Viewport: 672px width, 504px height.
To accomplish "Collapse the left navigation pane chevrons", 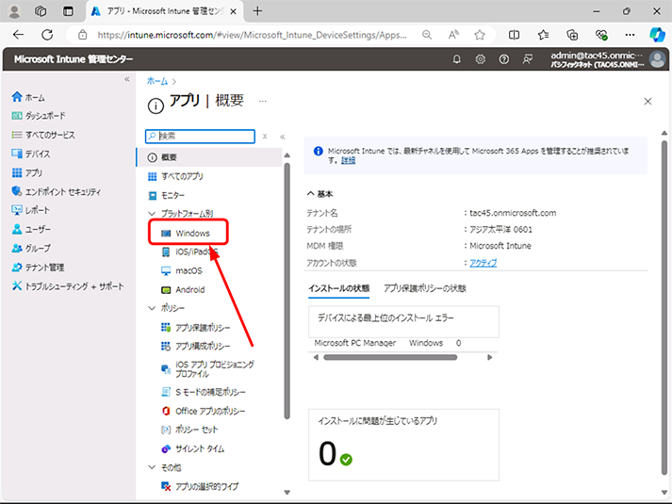I will click(127, 79).
